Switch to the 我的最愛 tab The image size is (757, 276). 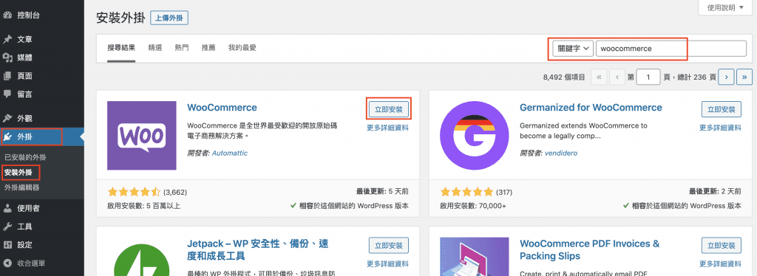(242, 48)
